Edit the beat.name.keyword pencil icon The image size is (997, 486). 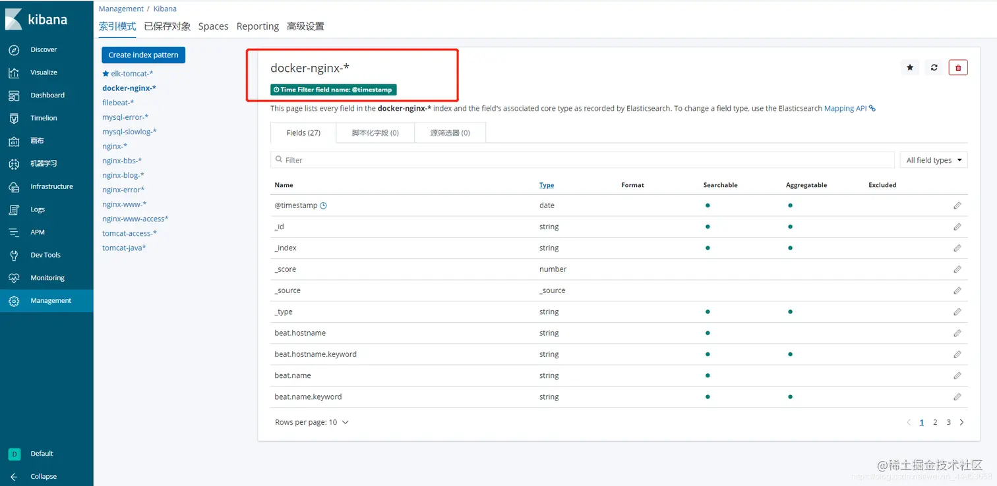point(957,397)
